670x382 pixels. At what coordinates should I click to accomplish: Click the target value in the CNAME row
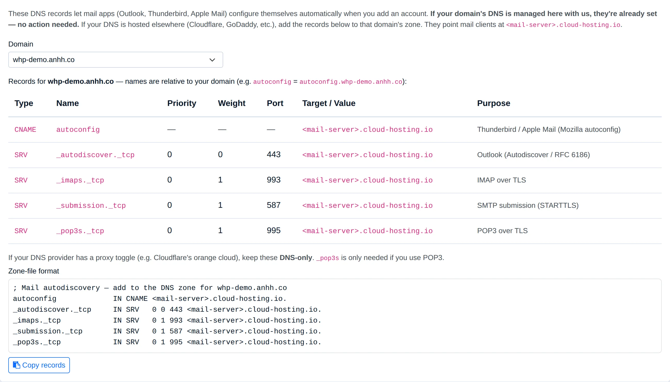(367, 129)
